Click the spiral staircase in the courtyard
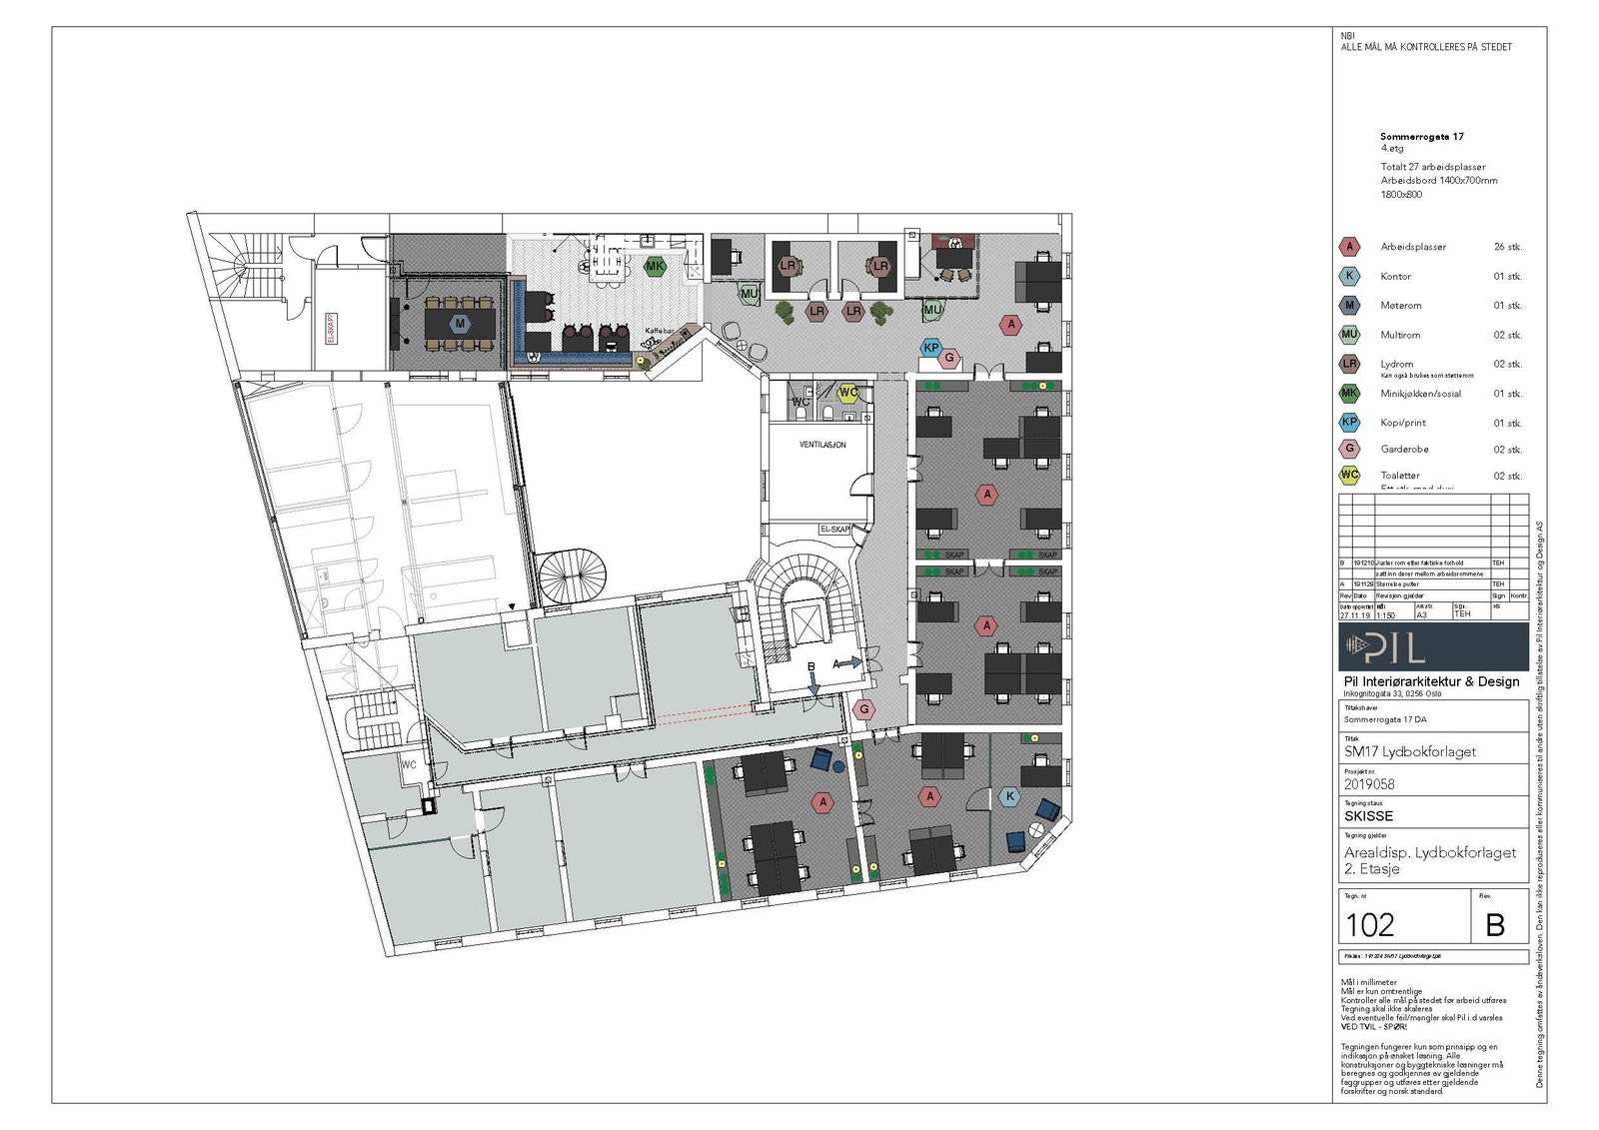This screenshot has height=1130, width=1599. click(x=573, y=576)
